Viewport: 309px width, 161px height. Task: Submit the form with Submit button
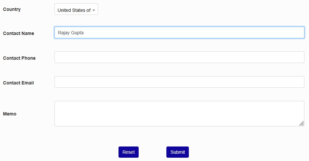point(178,152)
